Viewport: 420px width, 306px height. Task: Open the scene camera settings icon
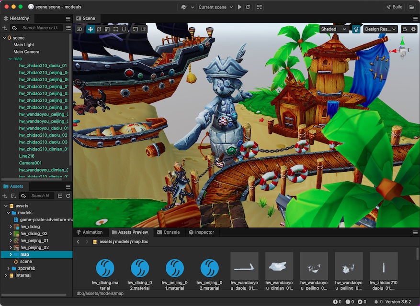(x=405, y=29)
